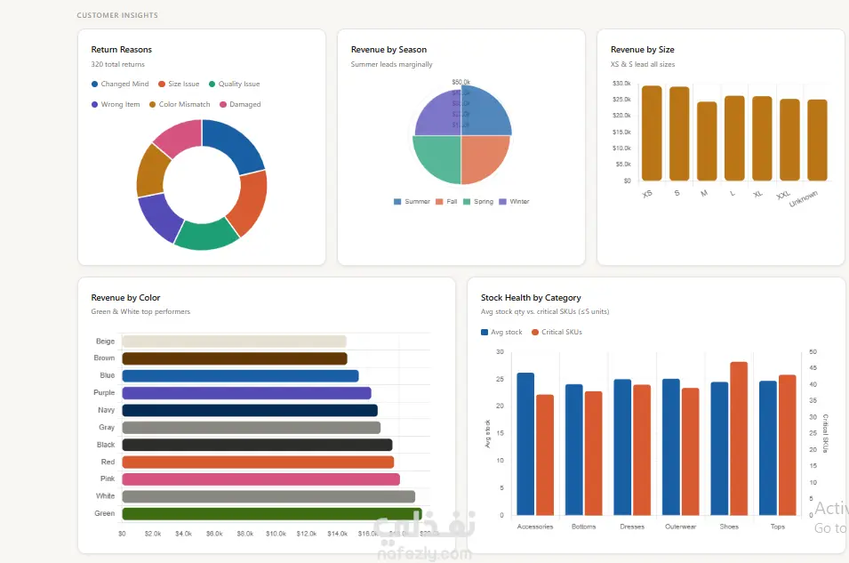Toggle the Quality Issue legend item
This screenshot has height=563, width=849.
[x=235, y=84]
